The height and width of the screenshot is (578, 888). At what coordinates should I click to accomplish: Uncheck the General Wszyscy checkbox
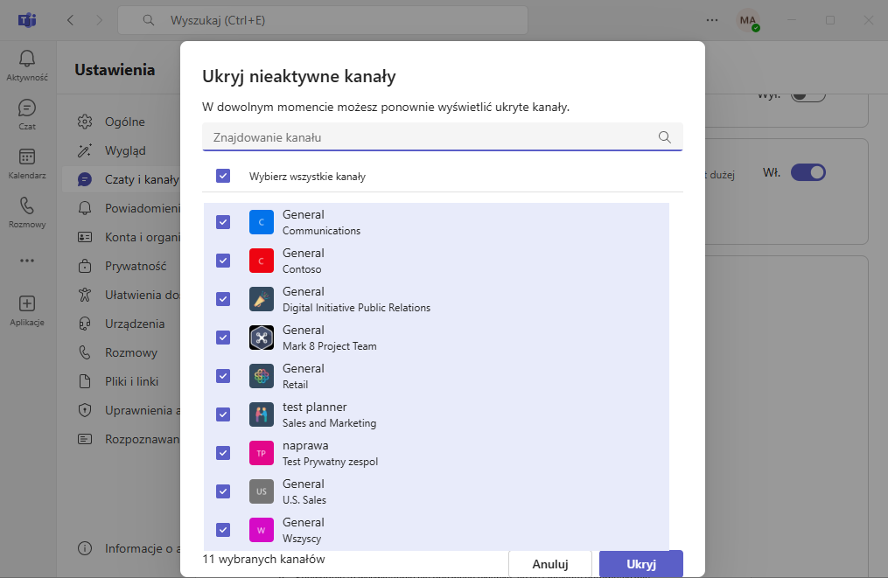[x=223, y=531]
